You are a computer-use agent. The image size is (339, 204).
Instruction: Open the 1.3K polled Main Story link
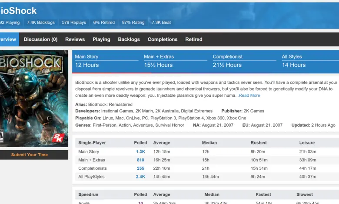[x=140, y=152]
